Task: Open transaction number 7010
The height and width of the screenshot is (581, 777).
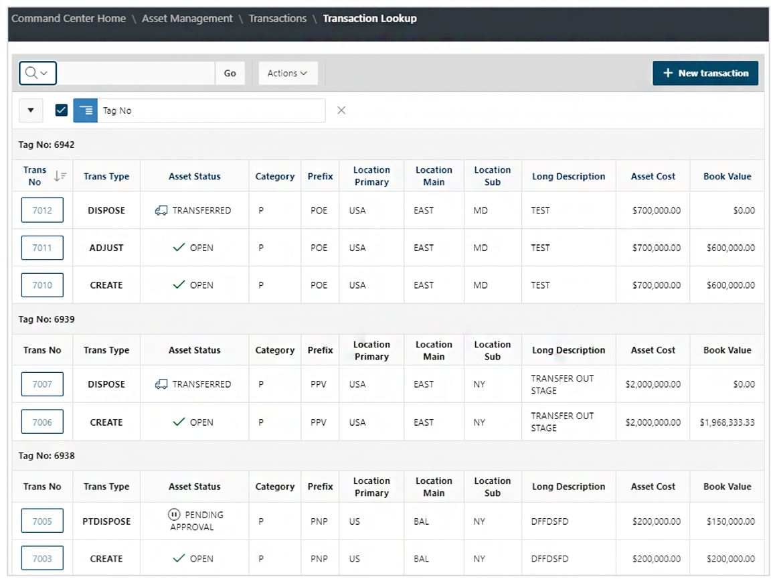Action: coord(42,285)
